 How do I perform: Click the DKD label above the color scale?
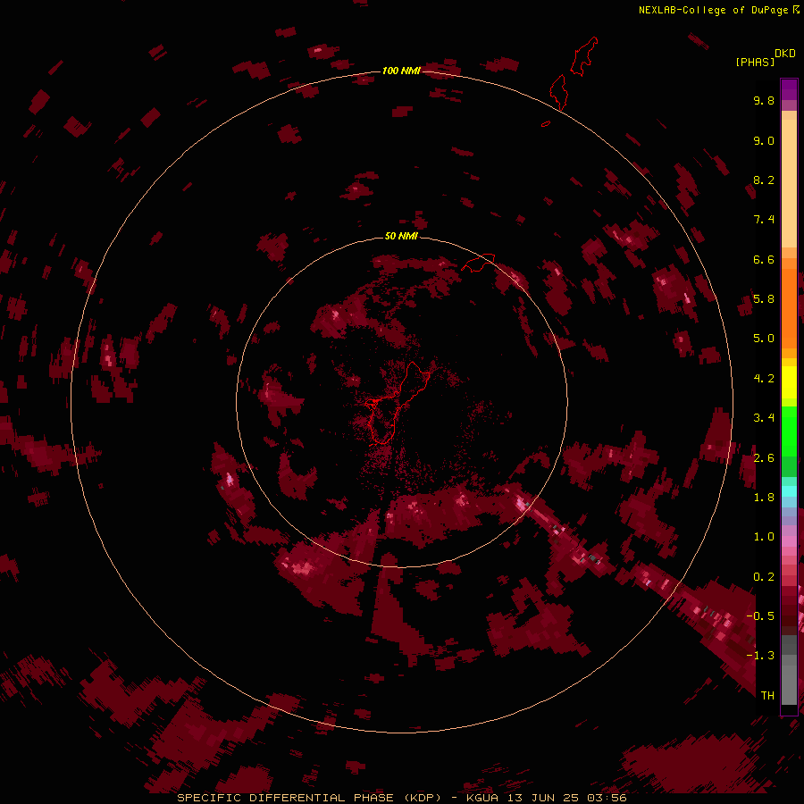pos(785,54)
